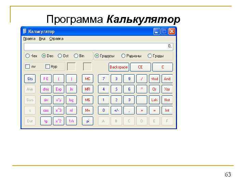Minimize the Калькулятор window
Viewport: 246px width, 184px height.
(x=156, y=31)
